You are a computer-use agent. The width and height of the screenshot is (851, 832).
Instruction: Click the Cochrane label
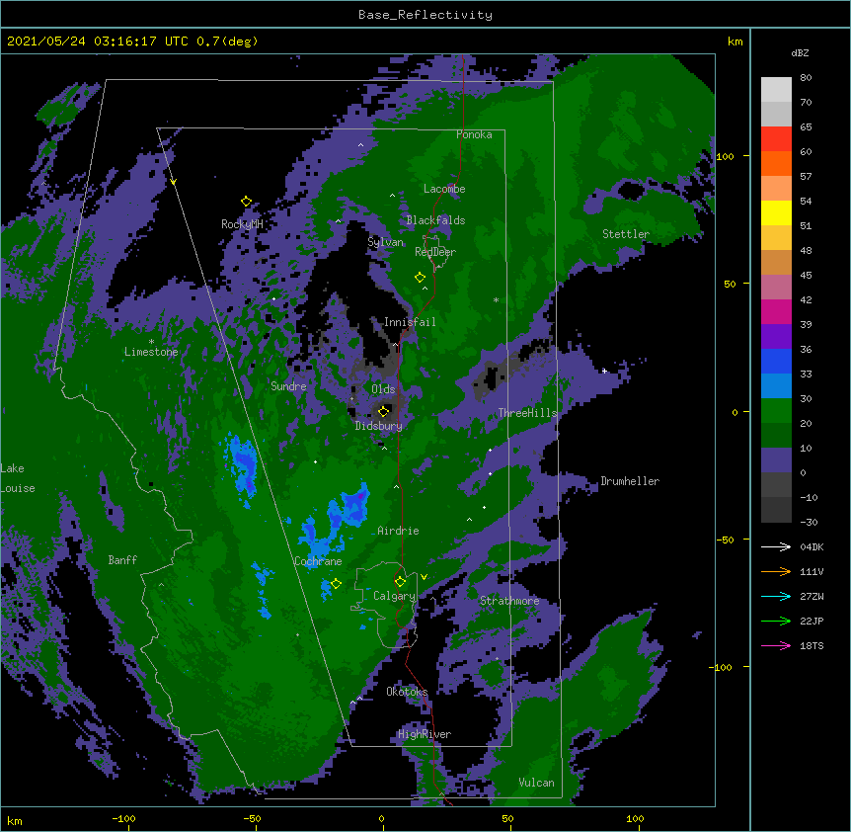click(318, 561)
